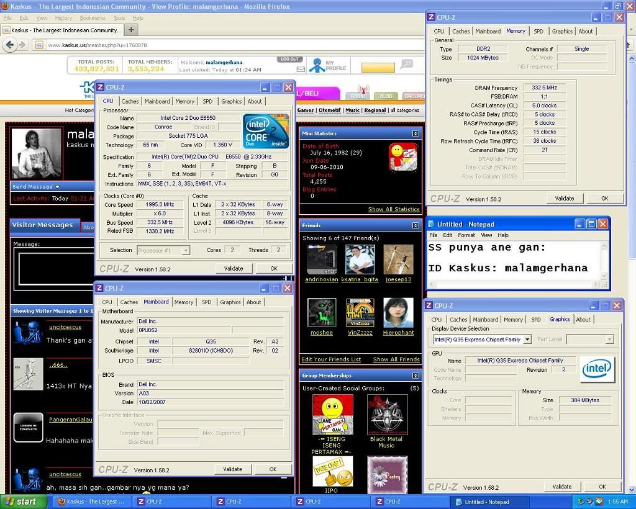Switch to Untitled - Notepad on the taskbar
This screenshot has height=509, width=636.
(491, 502)
